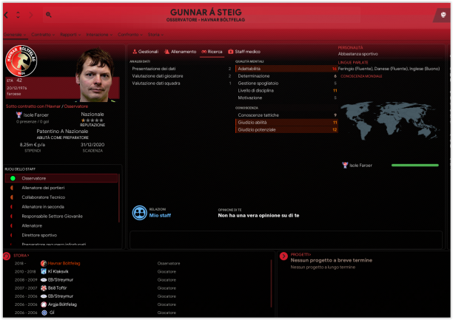
Task: Click the Isole Faroer flag beside nationality
Action: 19,115
